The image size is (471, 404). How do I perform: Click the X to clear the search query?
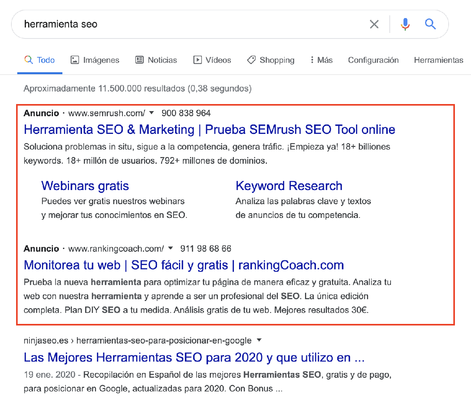click(x=374, y=24)
